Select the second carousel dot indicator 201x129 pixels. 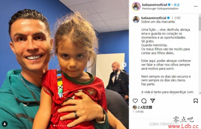(x=57, y=126)
